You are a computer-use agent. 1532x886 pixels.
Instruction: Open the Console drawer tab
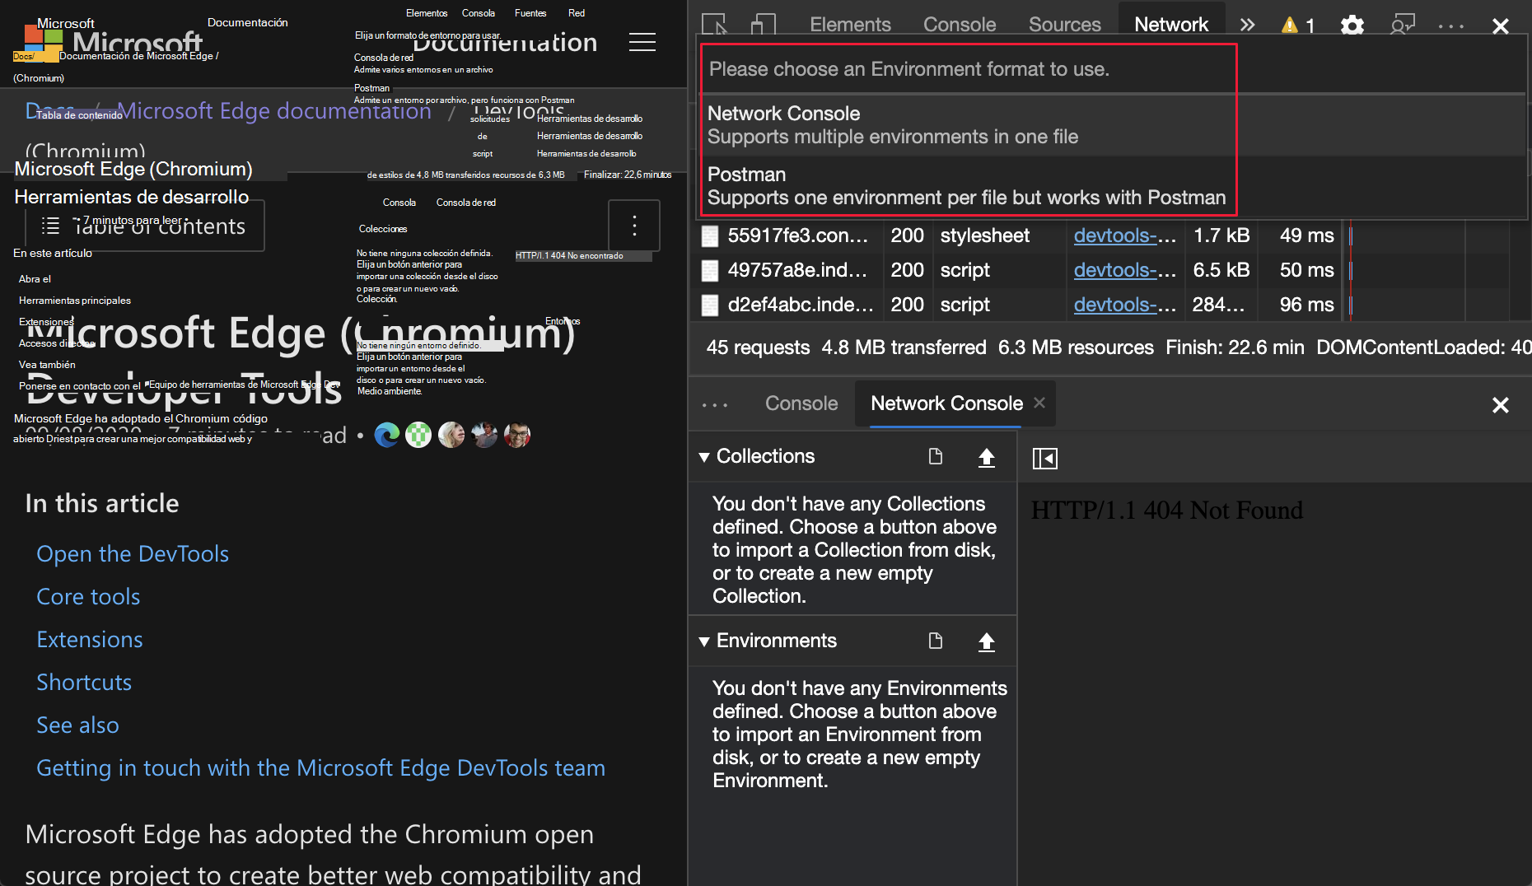(x=801, y=403)
